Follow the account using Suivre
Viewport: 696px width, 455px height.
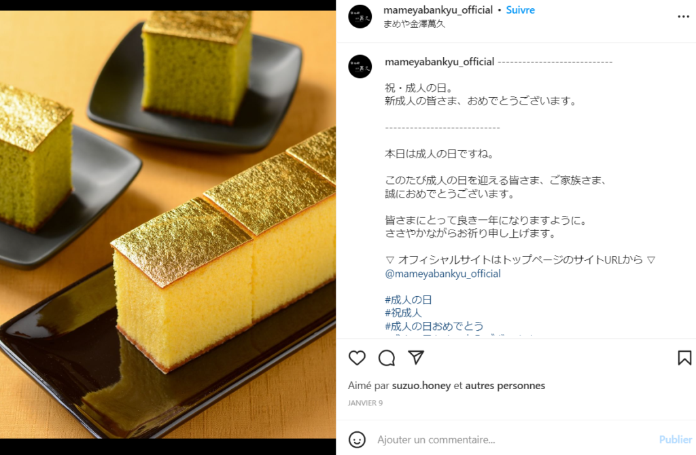pyautogui.click(x=520, y=10)
